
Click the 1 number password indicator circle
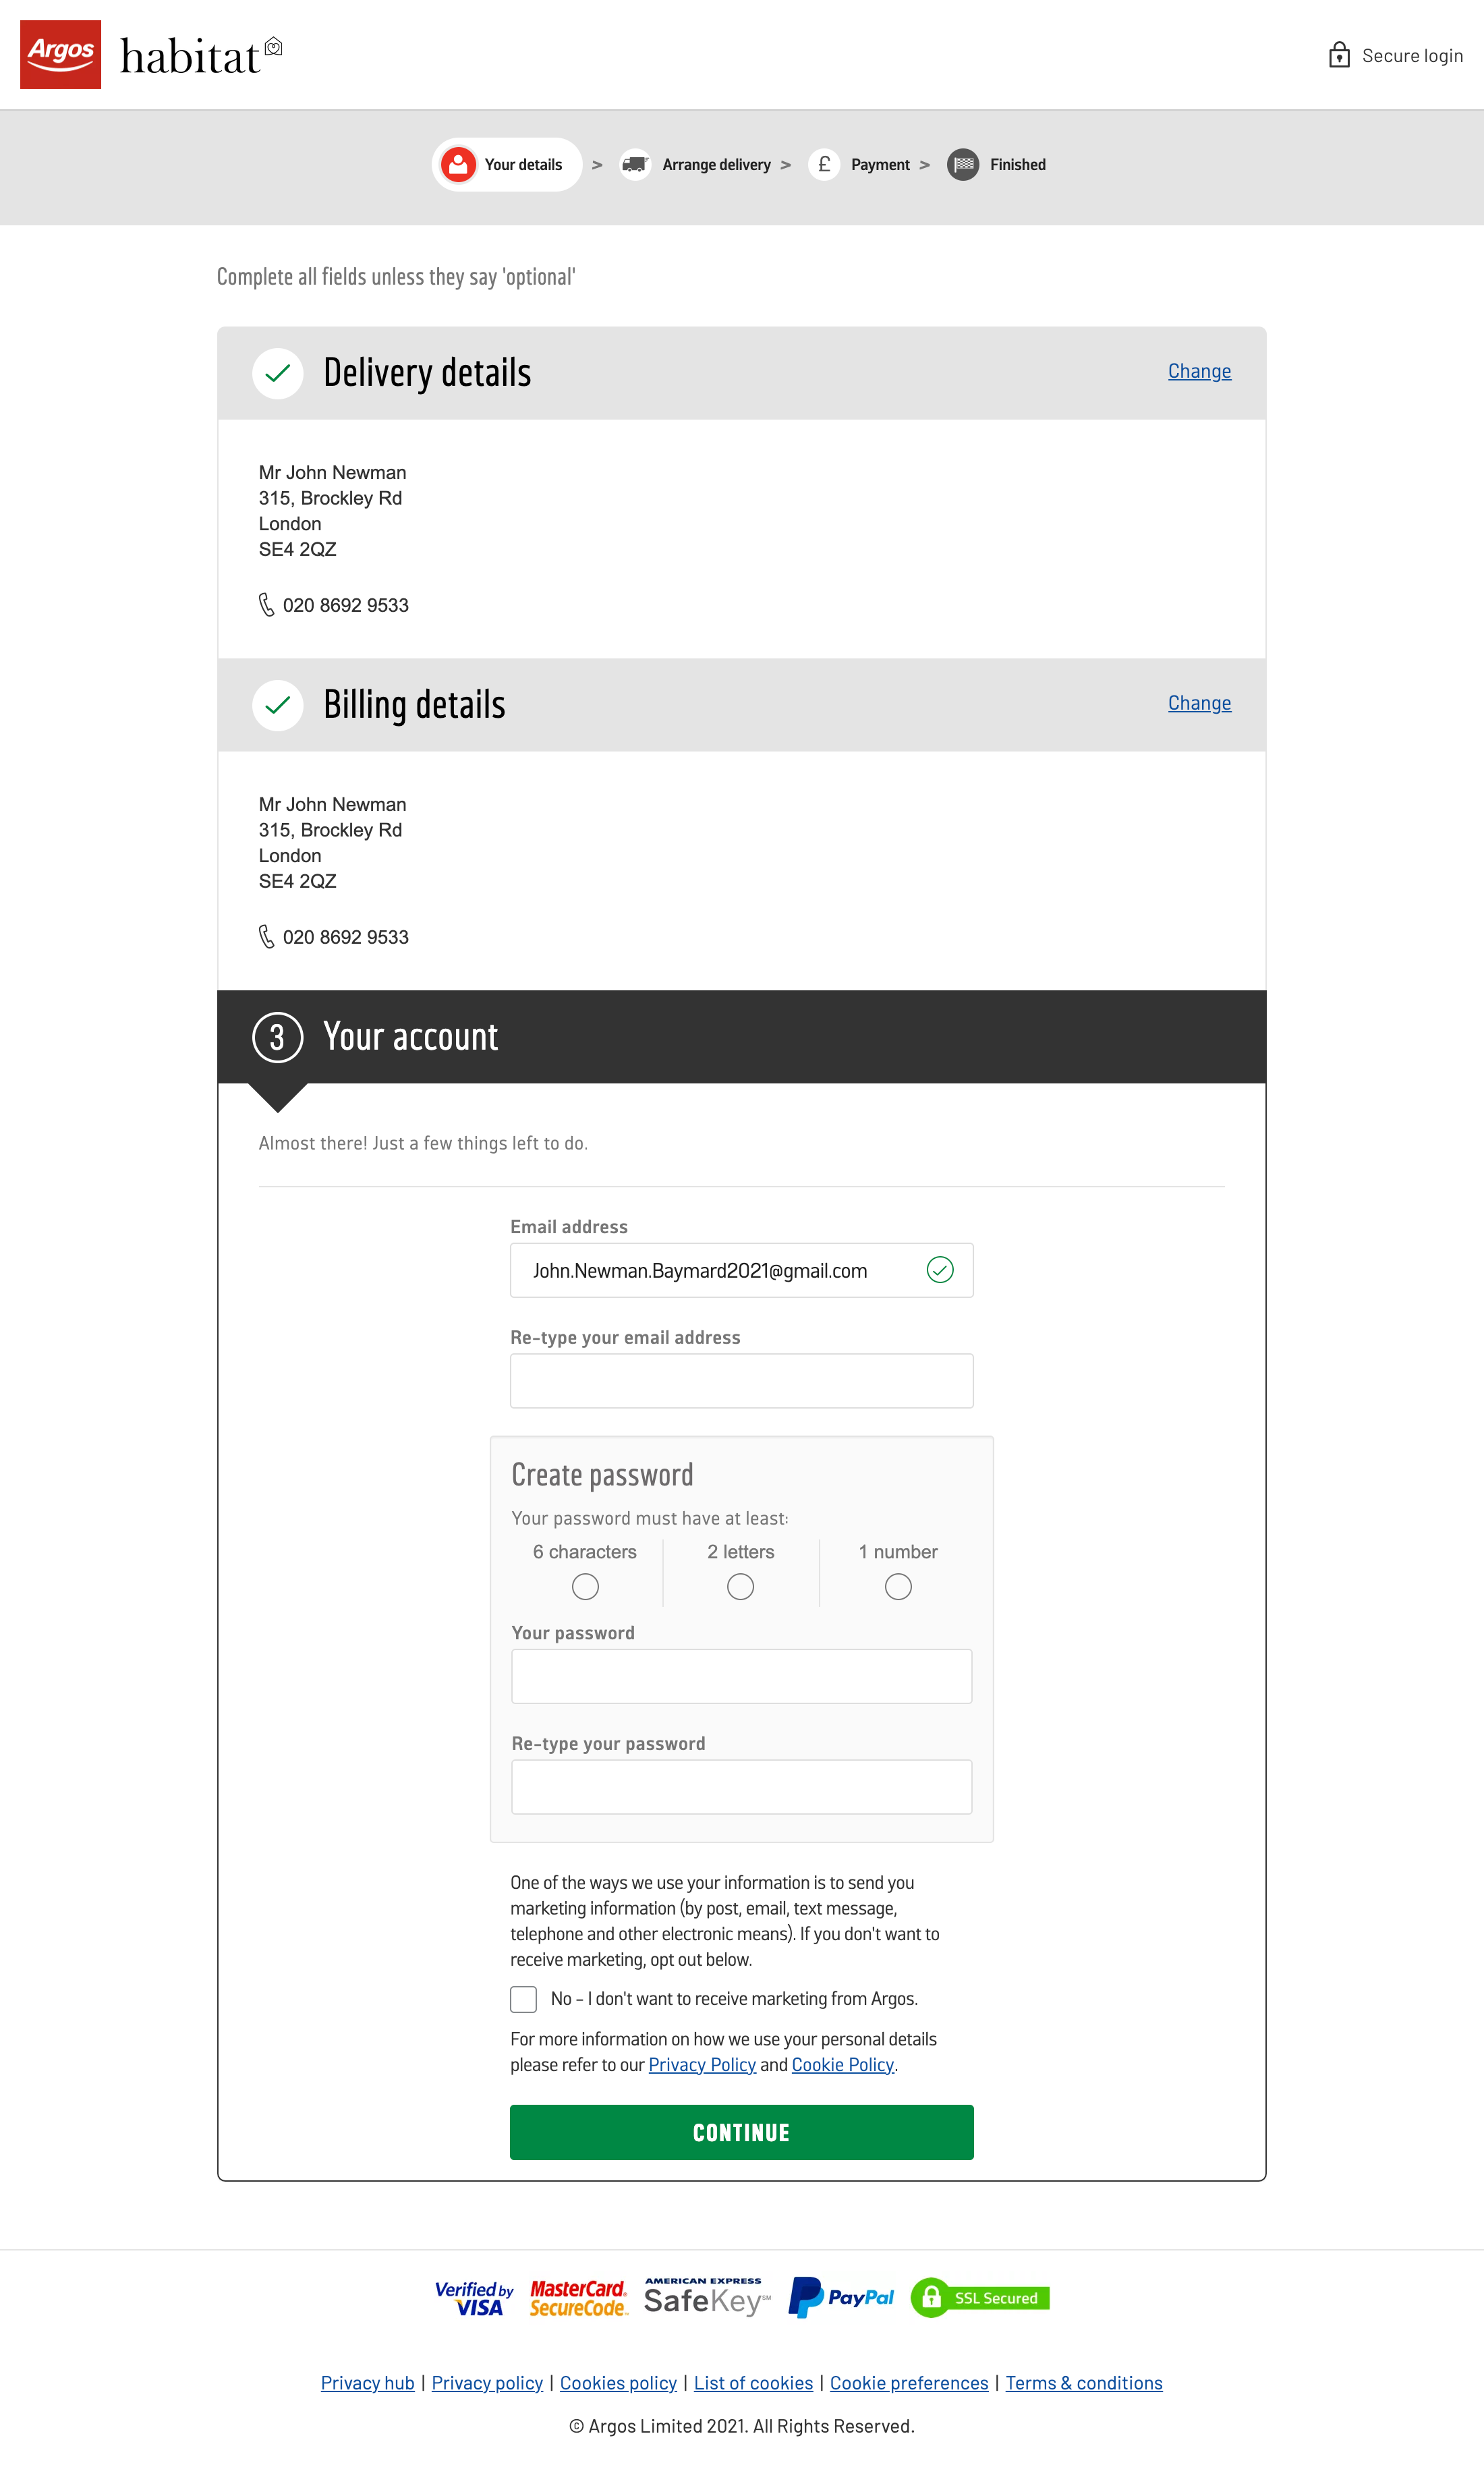(897, 1587)
